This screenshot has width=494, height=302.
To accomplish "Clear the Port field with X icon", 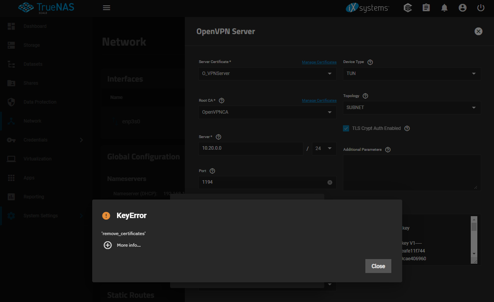I will pos(330,182).
